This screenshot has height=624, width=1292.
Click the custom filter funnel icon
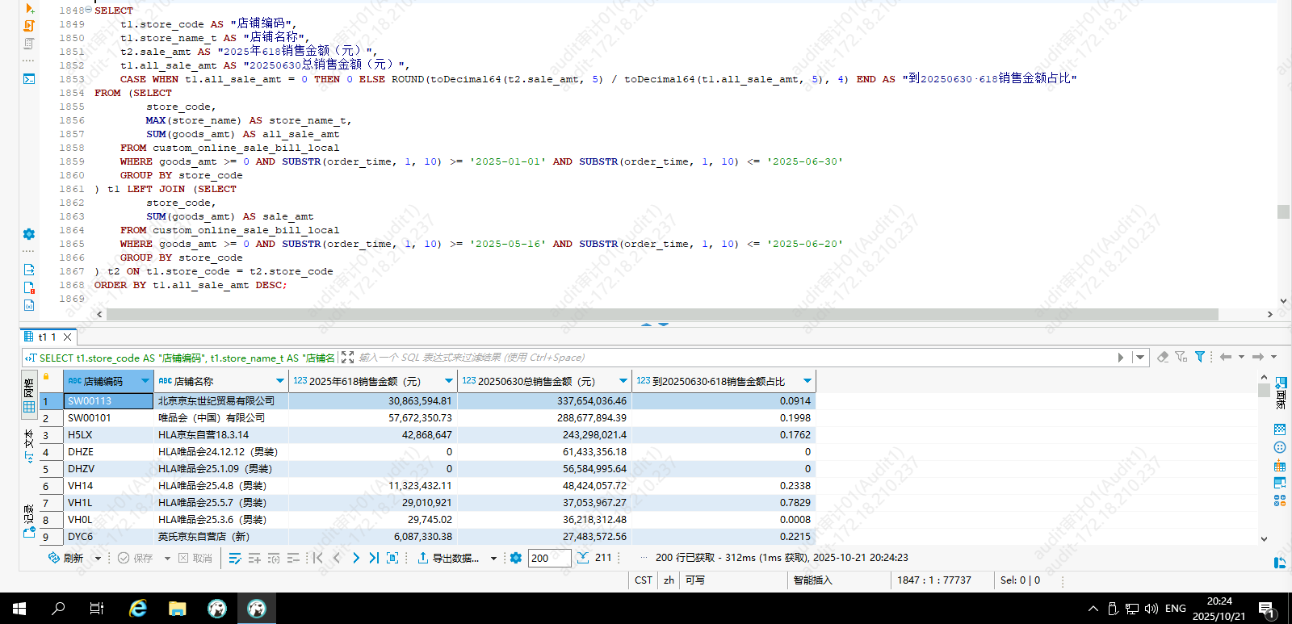[1200, 357]
